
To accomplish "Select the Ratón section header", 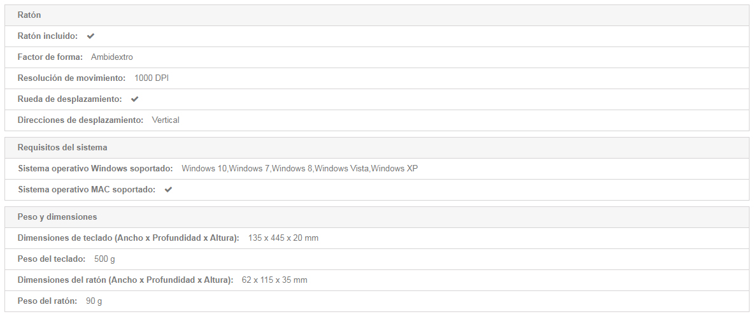I will 377,15.
